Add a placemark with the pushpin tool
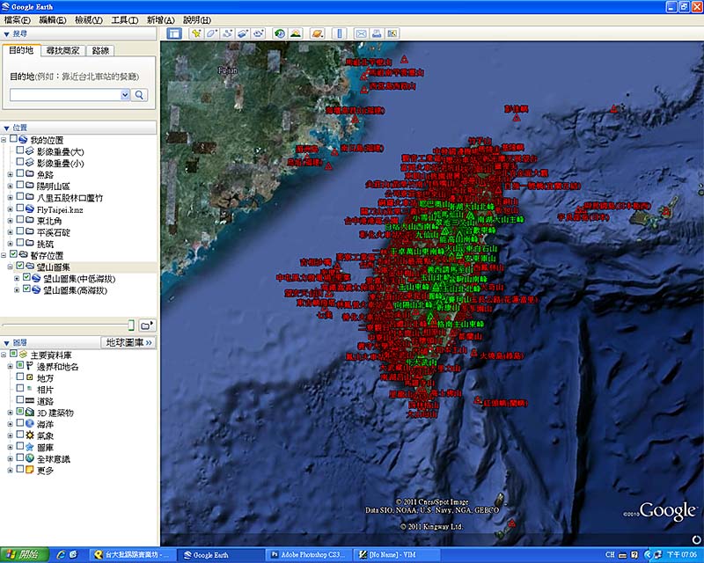This screenshot has width=704, height=563. point(196,33)
